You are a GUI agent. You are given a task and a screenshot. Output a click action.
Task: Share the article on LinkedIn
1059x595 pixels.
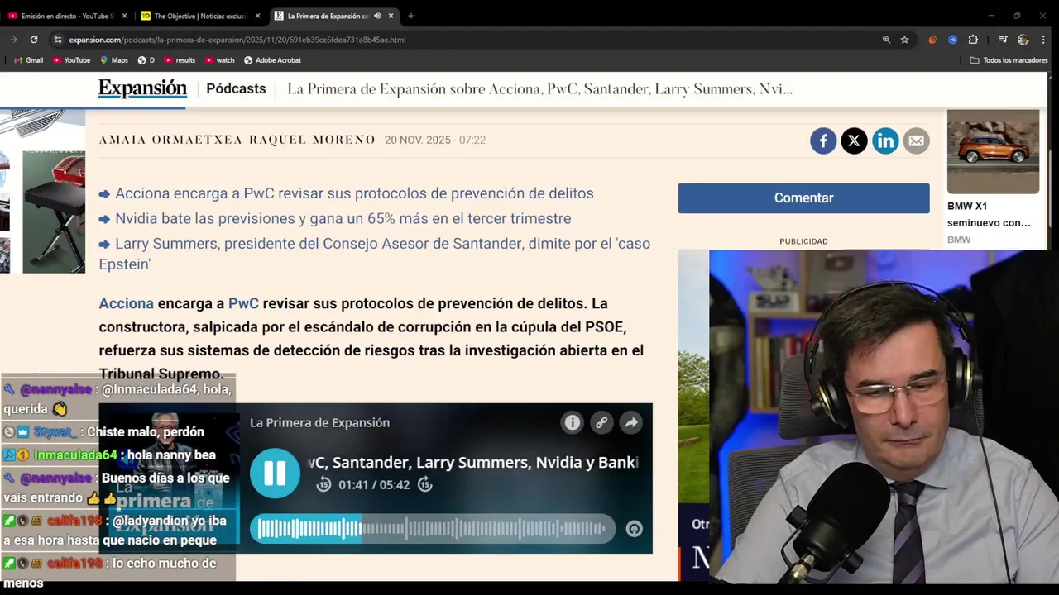885,141
